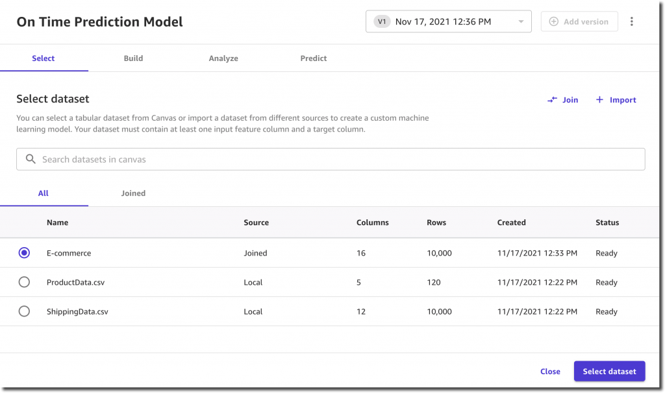Select the ProductData.csv radio button
665x393 pixels.
tap(24, 282)
